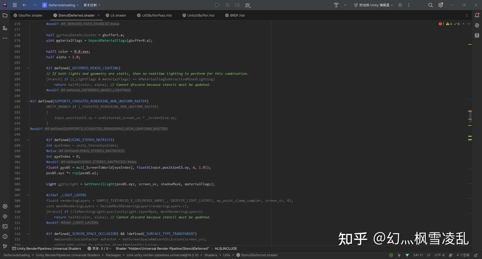Click the green Unity Play button
482x259 pixels.
[217, 5]
